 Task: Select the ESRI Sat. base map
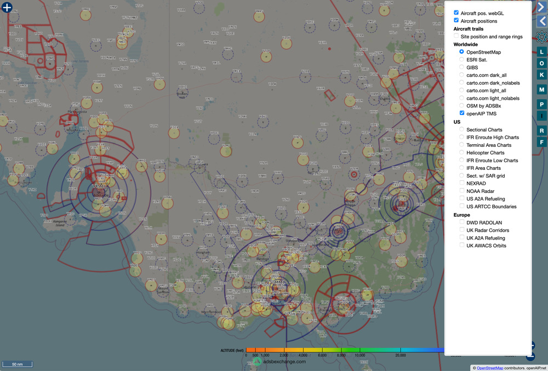(462, 59)
